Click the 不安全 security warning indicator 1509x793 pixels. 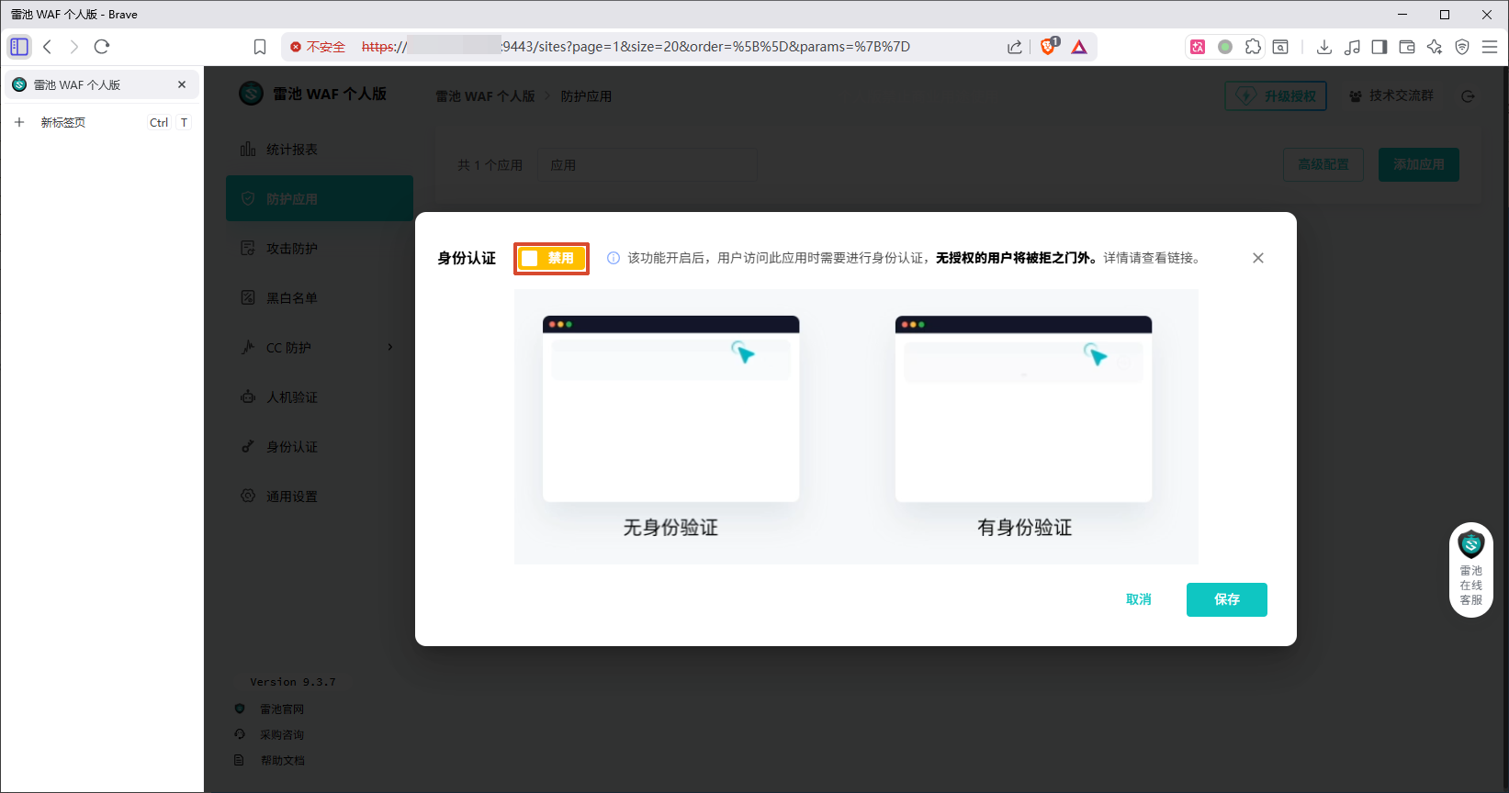click(318, 47)
